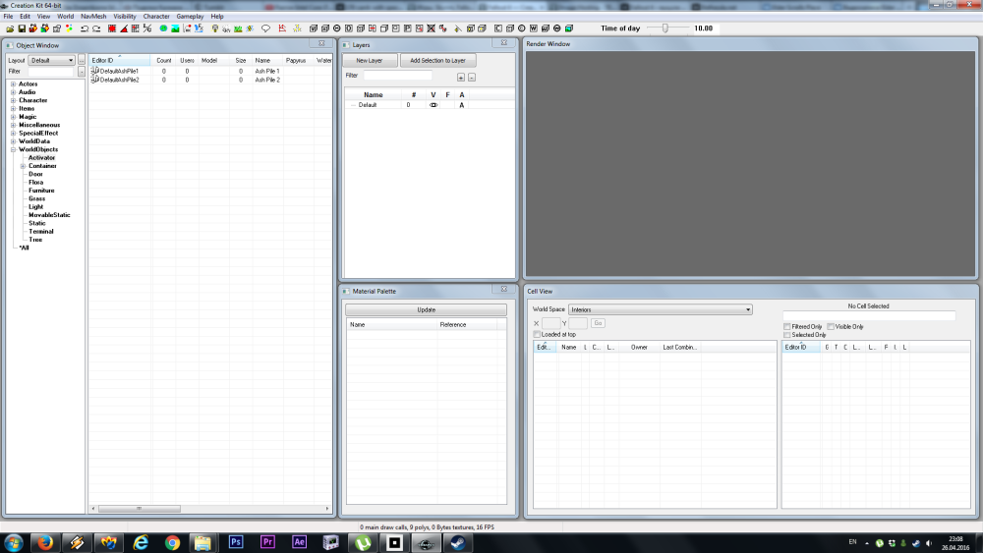Open the NavMesh menu
983x553 pixels.
coord(93,17)
